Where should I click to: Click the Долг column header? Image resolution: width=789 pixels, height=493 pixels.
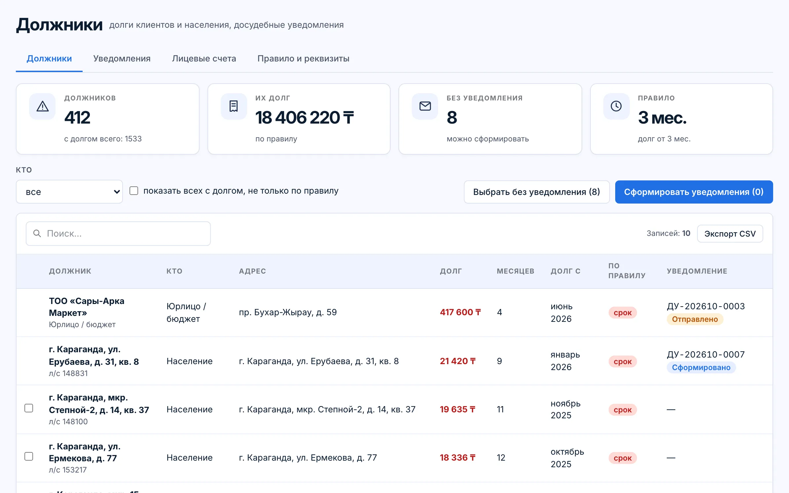pos(451,271)
